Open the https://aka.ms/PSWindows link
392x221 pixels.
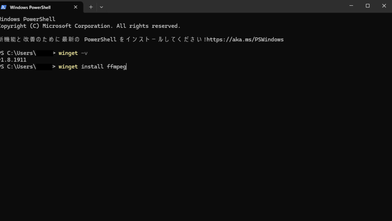coord(245,40)
